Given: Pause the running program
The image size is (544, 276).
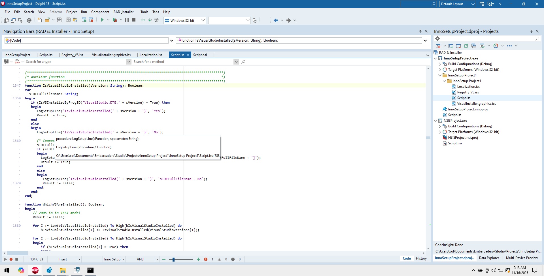Looking at the screenshot, I should pyautogui.click(x=126, y=20).
